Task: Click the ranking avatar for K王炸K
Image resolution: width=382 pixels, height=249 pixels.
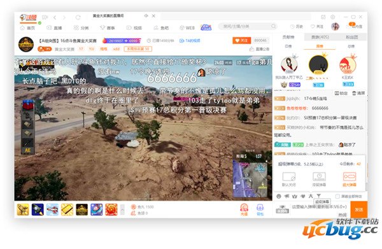Action: [x=348, y=65]
